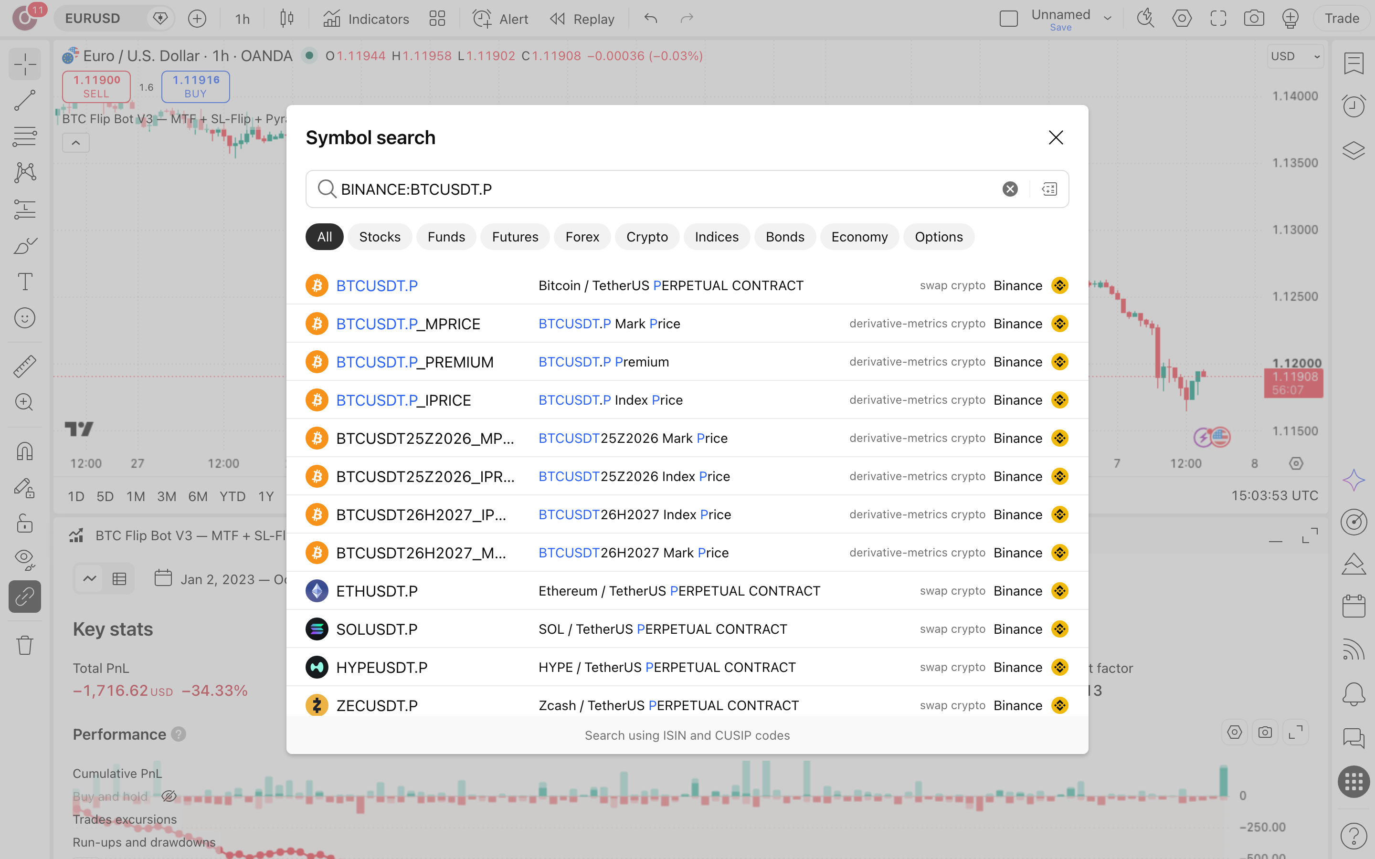Filter results by Crypto tab
Viewport: 1375px width, 859px height.
(x=646, y=237)
